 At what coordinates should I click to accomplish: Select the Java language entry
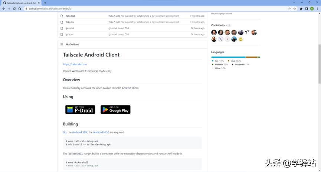click(235, 61)
